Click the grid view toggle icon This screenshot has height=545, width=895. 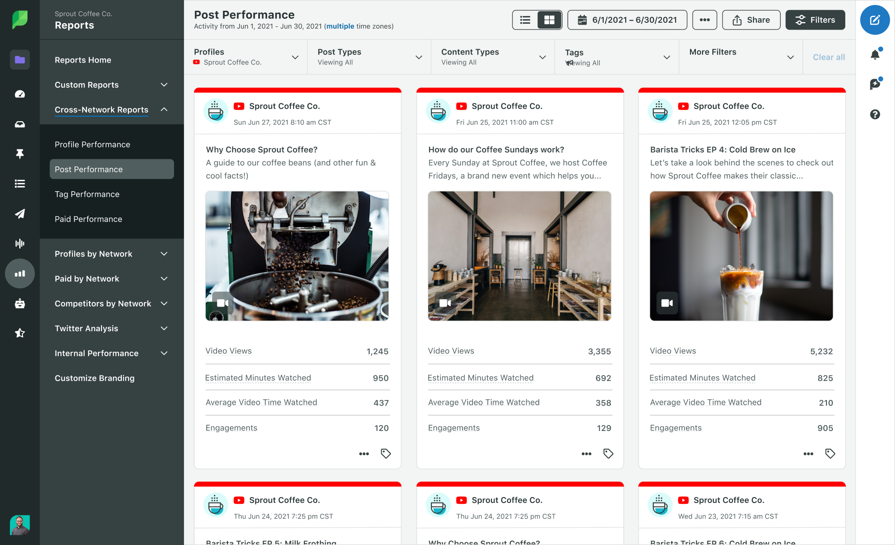pyautogui.click(x=548, y=20)
